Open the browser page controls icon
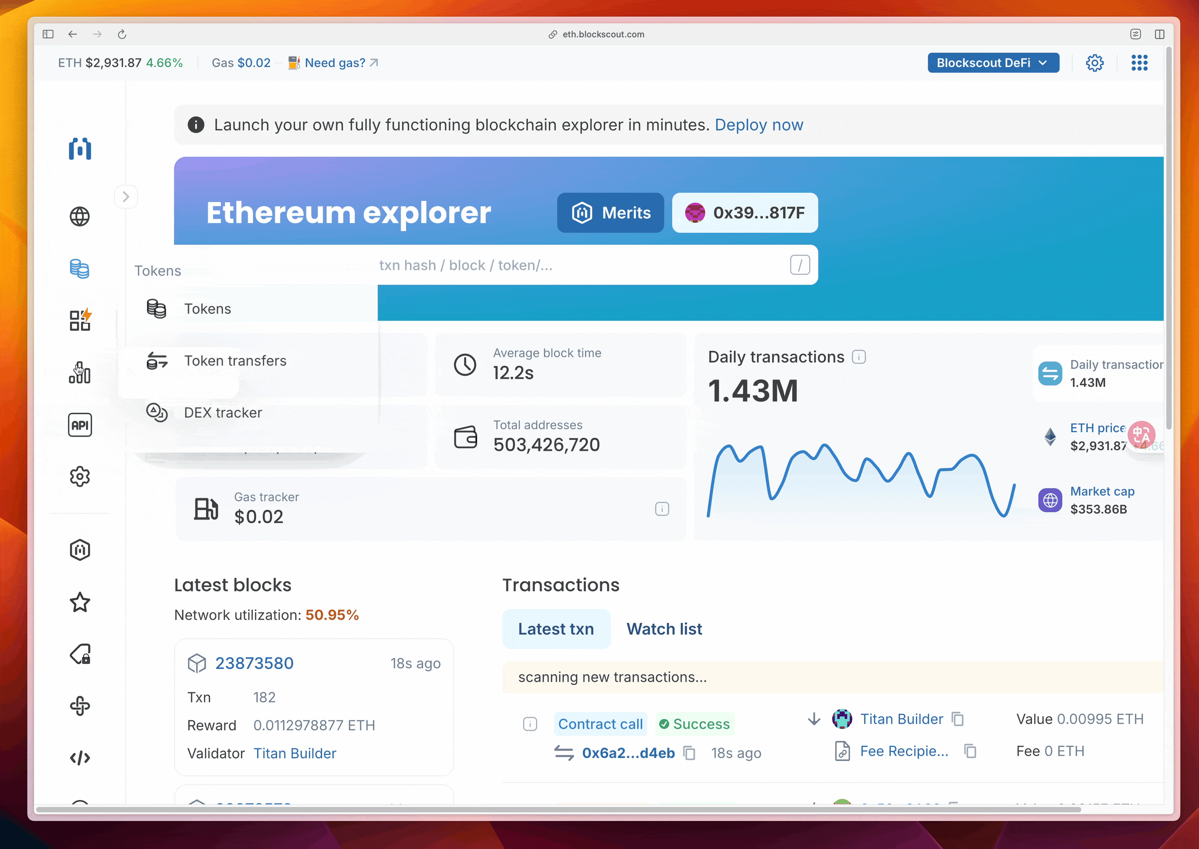Screen dimensions: 1199x849 pyautogui.click(x=1136, y=34)
